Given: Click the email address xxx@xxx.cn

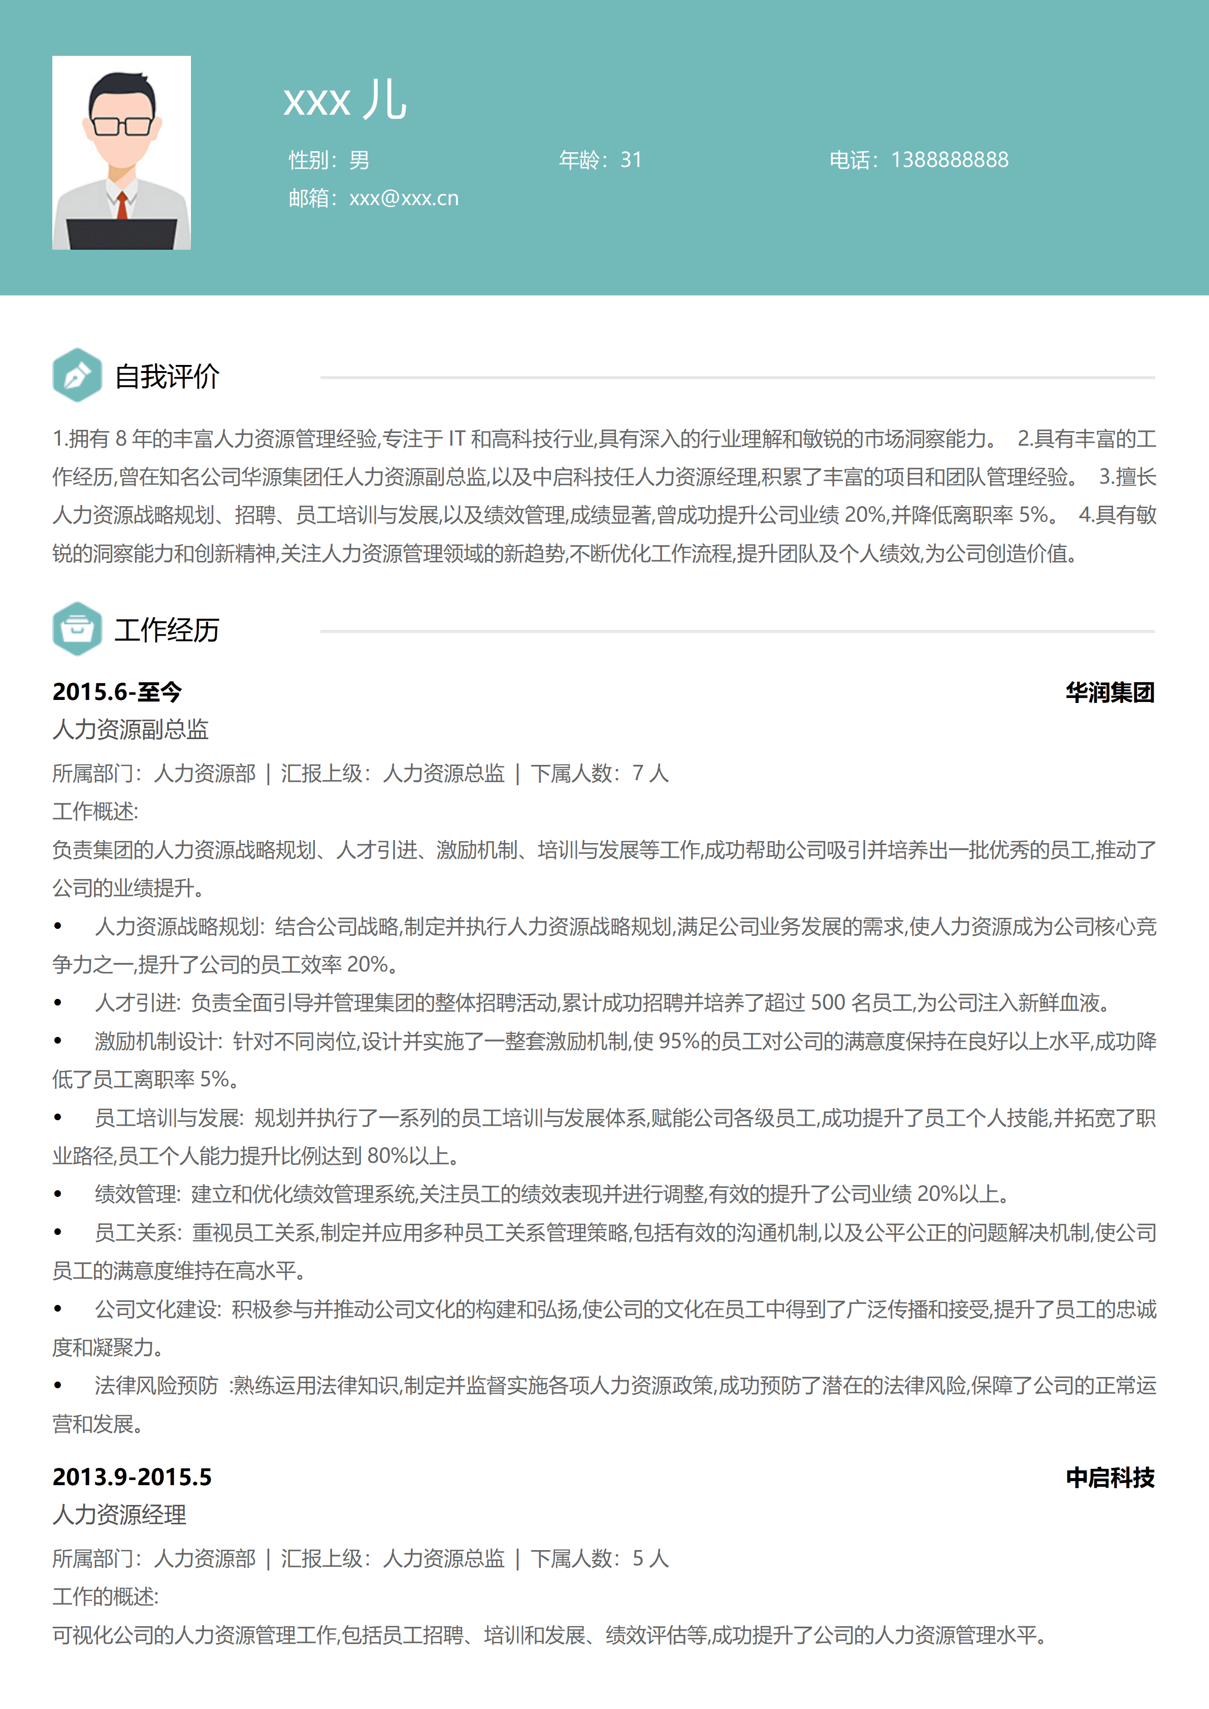Looking at the screenshot, I should click(x=404, y=198).
